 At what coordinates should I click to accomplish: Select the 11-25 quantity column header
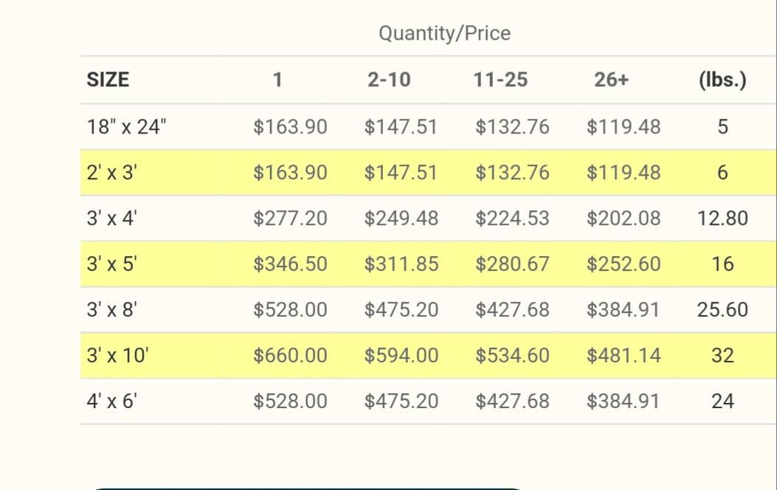coord(500,80)
